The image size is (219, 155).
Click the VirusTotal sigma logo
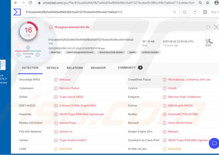tap(17, 12)
